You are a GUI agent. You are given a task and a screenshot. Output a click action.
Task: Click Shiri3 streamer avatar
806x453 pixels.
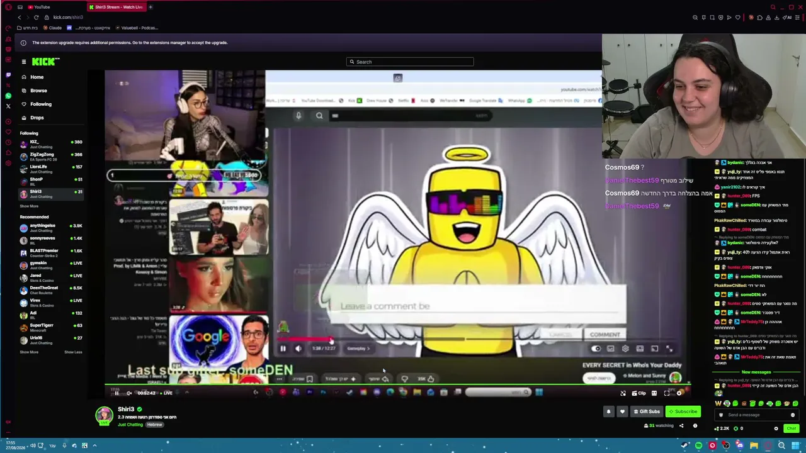(x=104, y=415)
